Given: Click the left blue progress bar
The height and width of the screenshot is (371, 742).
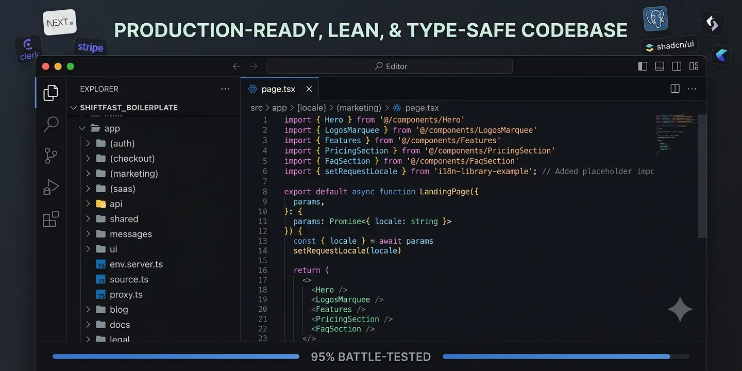Looking at the screenshot, I should (176, 357).
